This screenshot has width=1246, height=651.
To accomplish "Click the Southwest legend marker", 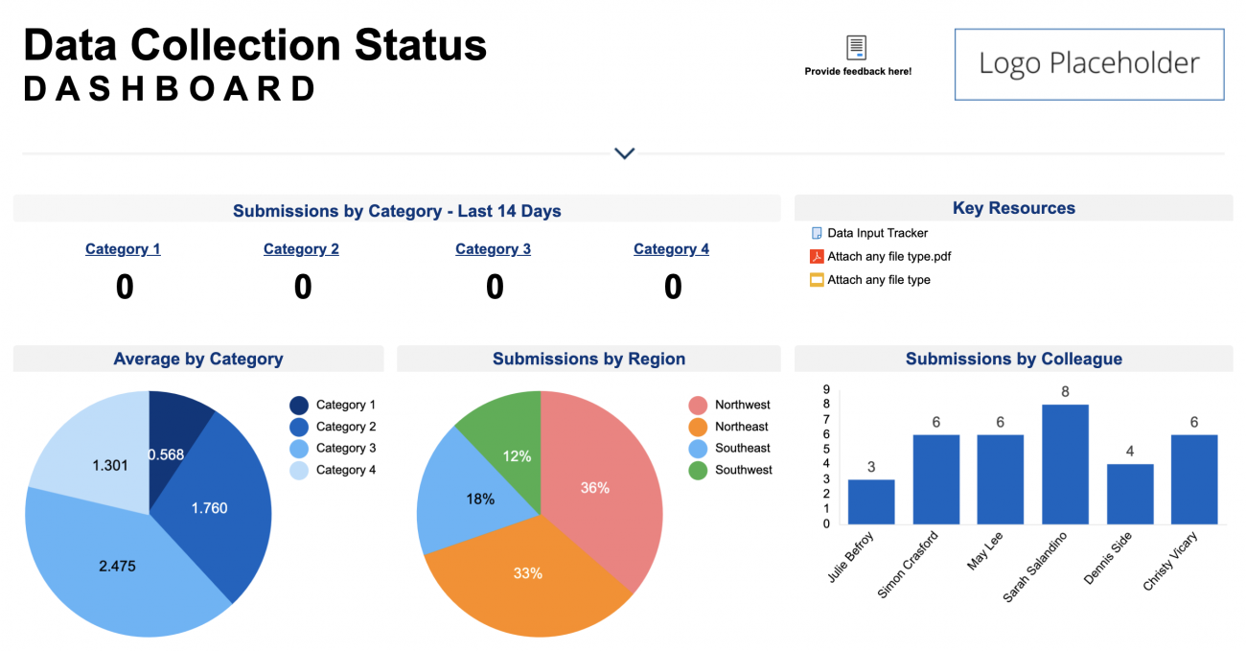I will pos(696,470).
